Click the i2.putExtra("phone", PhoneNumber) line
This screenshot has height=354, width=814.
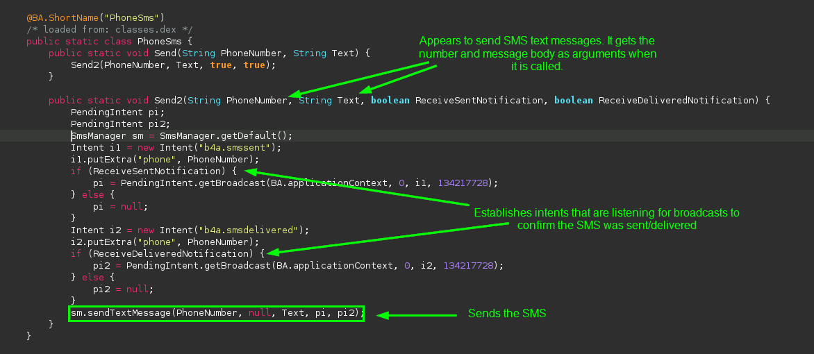coord(165,242)
